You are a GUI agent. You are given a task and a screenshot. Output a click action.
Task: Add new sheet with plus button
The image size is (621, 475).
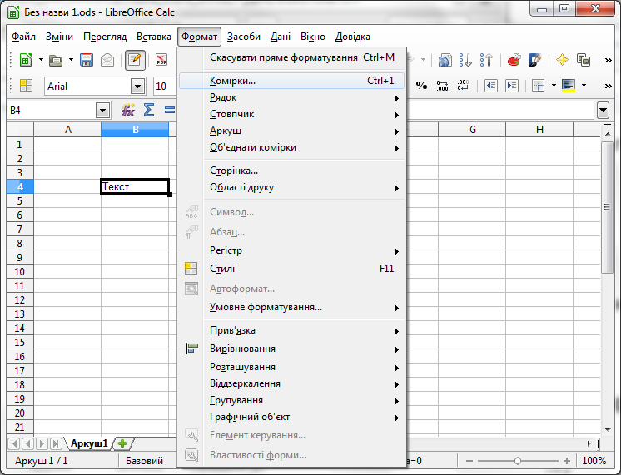pos(122,443)
